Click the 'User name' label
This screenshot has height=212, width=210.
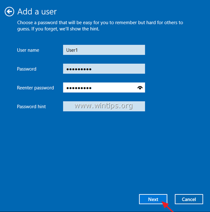[28, 50]
